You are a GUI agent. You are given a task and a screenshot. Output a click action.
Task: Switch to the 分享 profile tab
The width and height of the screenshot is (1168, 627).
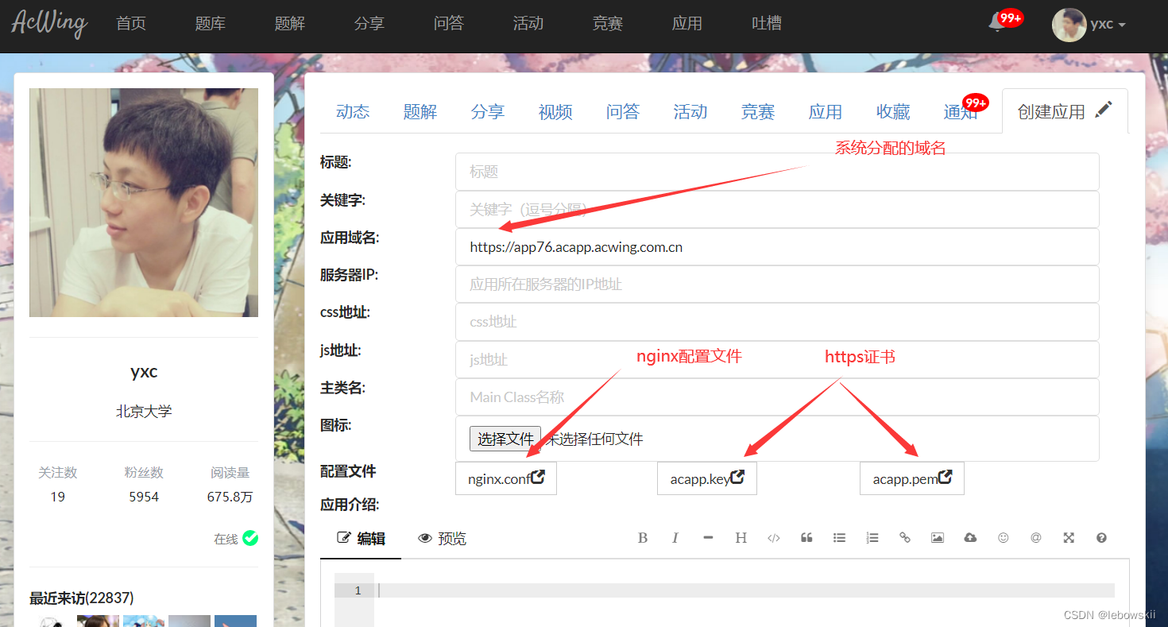tap(488, 112)
